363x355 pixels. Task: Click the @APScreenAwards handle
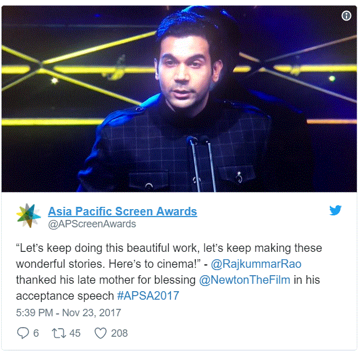(92, 224)
